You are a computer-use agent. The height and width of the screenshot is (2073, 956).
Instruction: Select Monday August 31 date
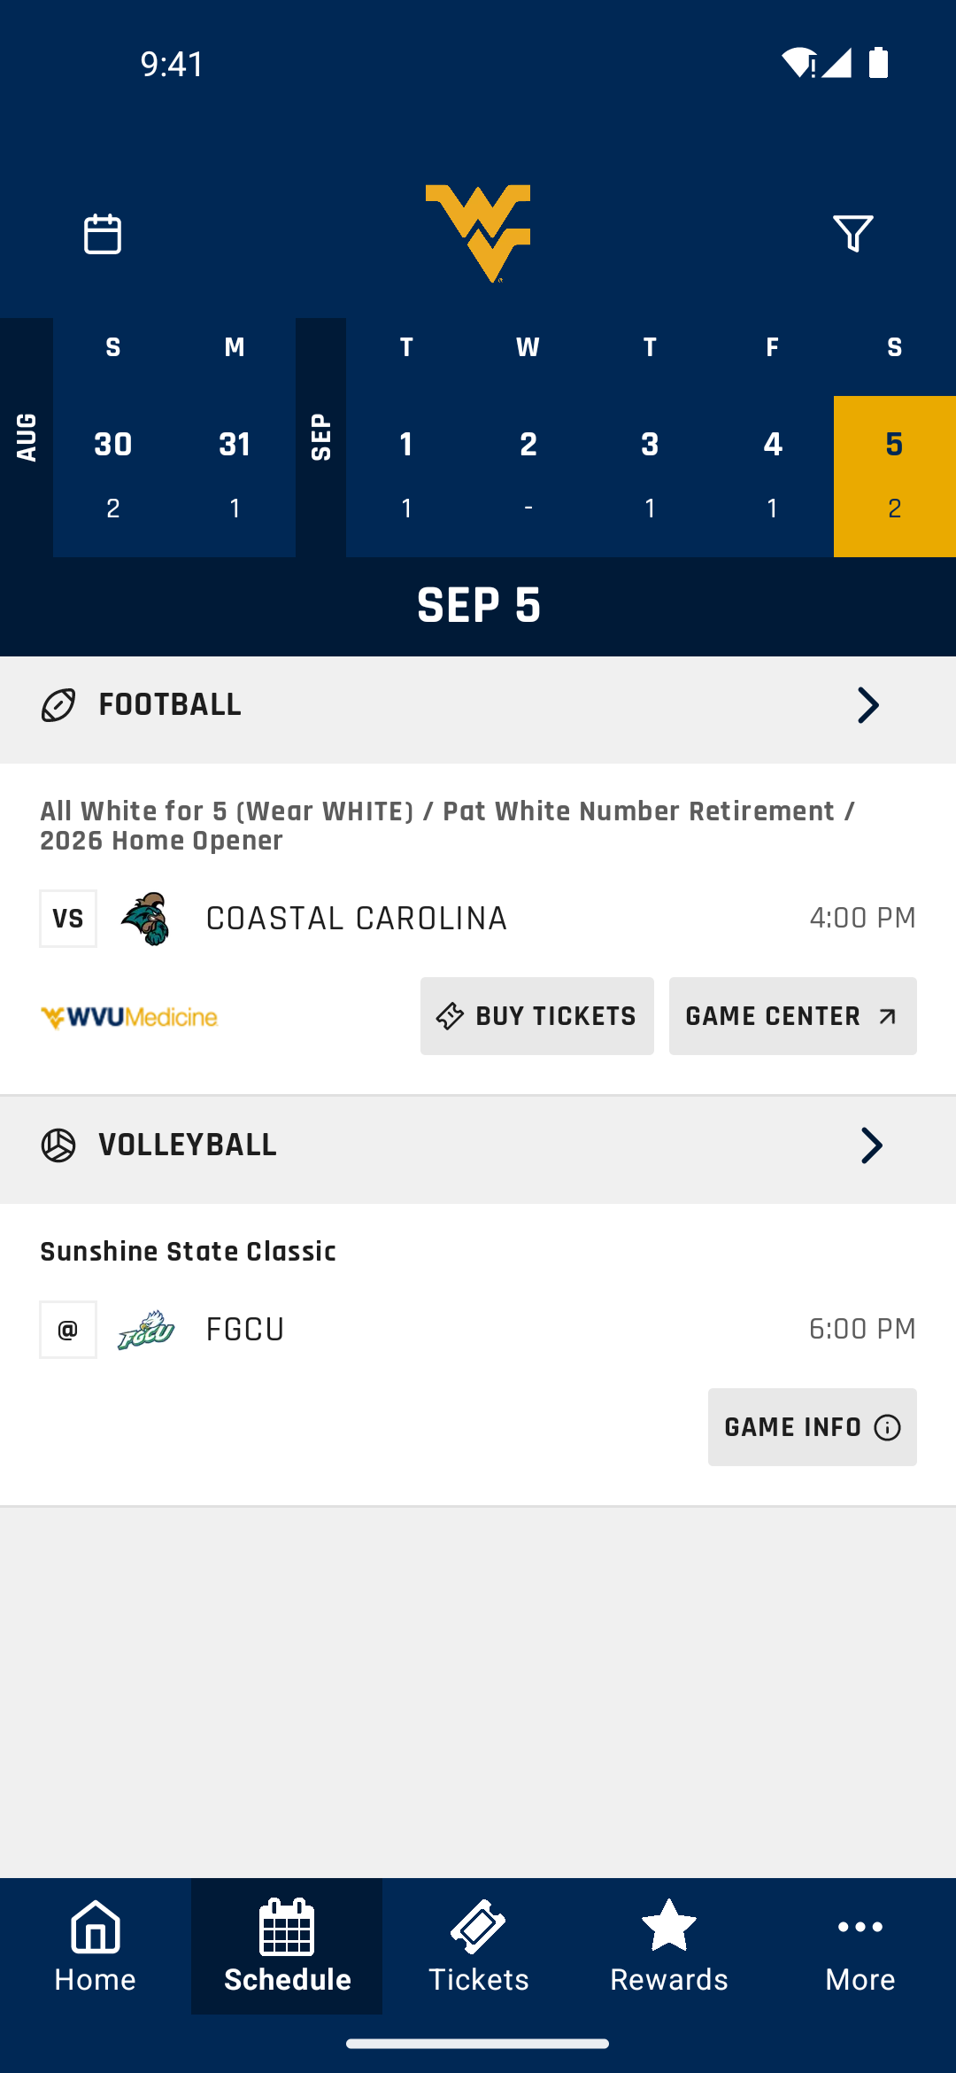(235, 476)
